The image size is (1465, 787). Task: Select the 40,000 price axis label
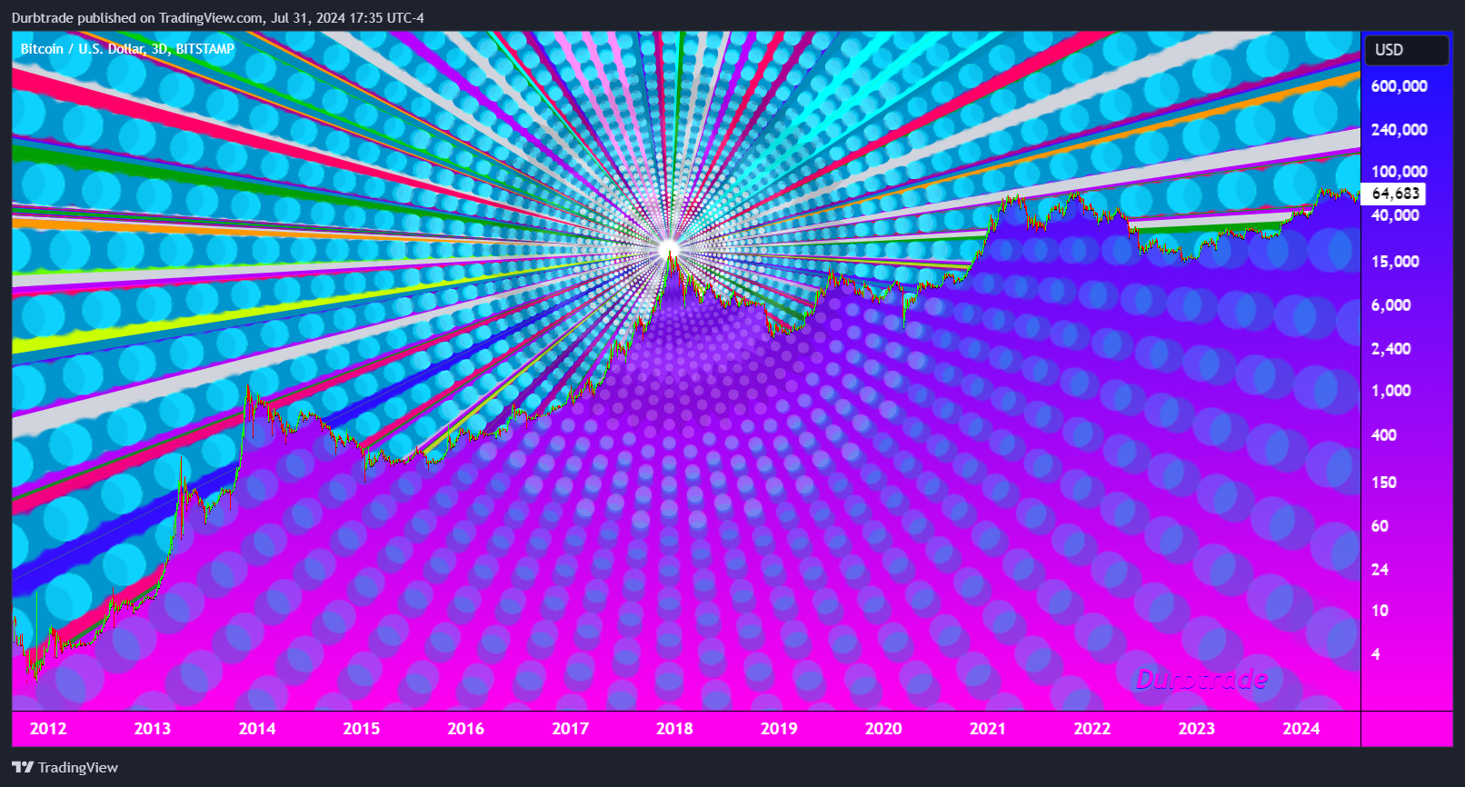point(1395,215)
